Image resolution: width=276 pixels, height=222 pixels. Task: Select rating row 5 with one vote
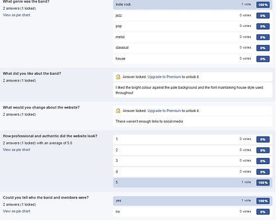click(x=192, y=183)
